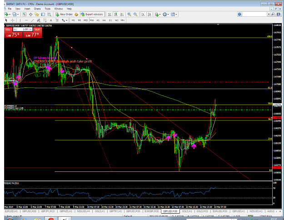Switch to bar chart display
The height and width of the screenshot is (220, 284).
[x=110, y=14]
